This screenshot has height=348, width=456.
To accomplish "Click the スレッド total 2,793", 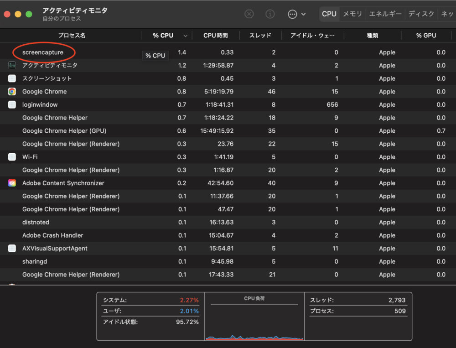I will (397, 300).
